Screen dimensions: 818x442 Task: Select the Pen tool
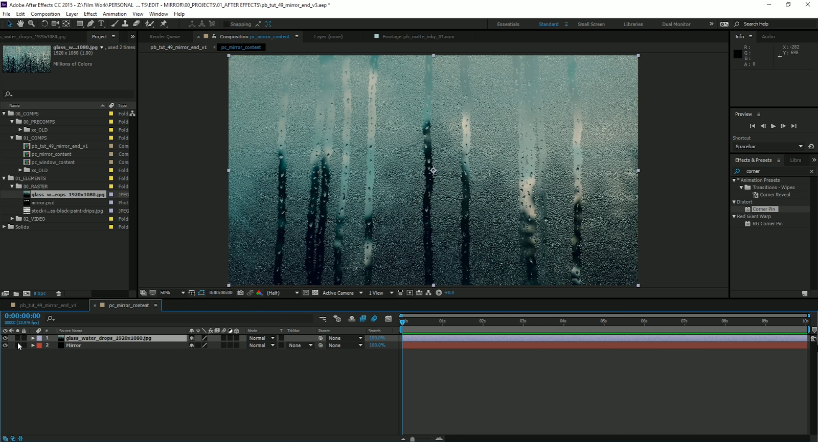click(90, 24)
